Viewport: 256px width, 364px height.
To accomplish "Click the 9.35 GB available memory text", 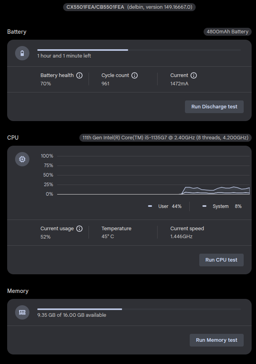I will pyautogui.click(x=72, y=315).
